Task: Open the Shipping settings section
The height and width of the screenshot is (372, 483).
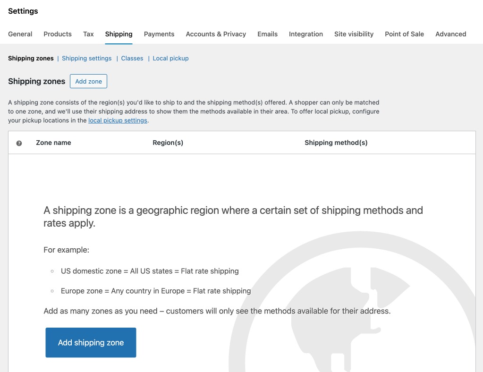Action: point(86,58)
